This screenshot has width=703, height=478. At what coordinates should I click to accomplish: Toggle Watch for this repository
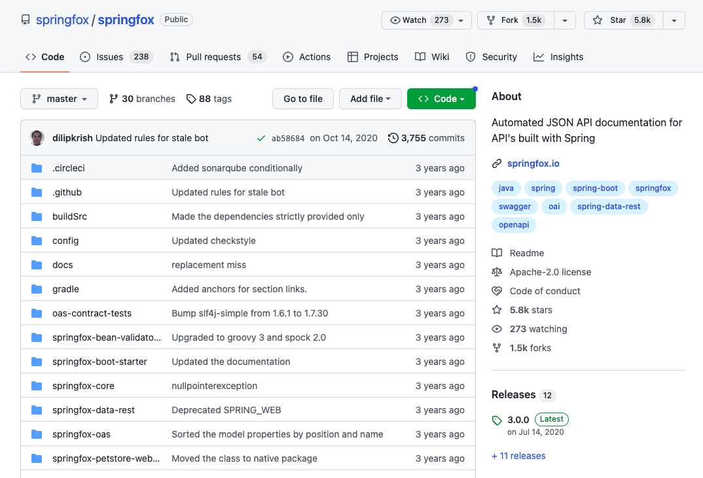pyautogui.click(x=426, y=20)
